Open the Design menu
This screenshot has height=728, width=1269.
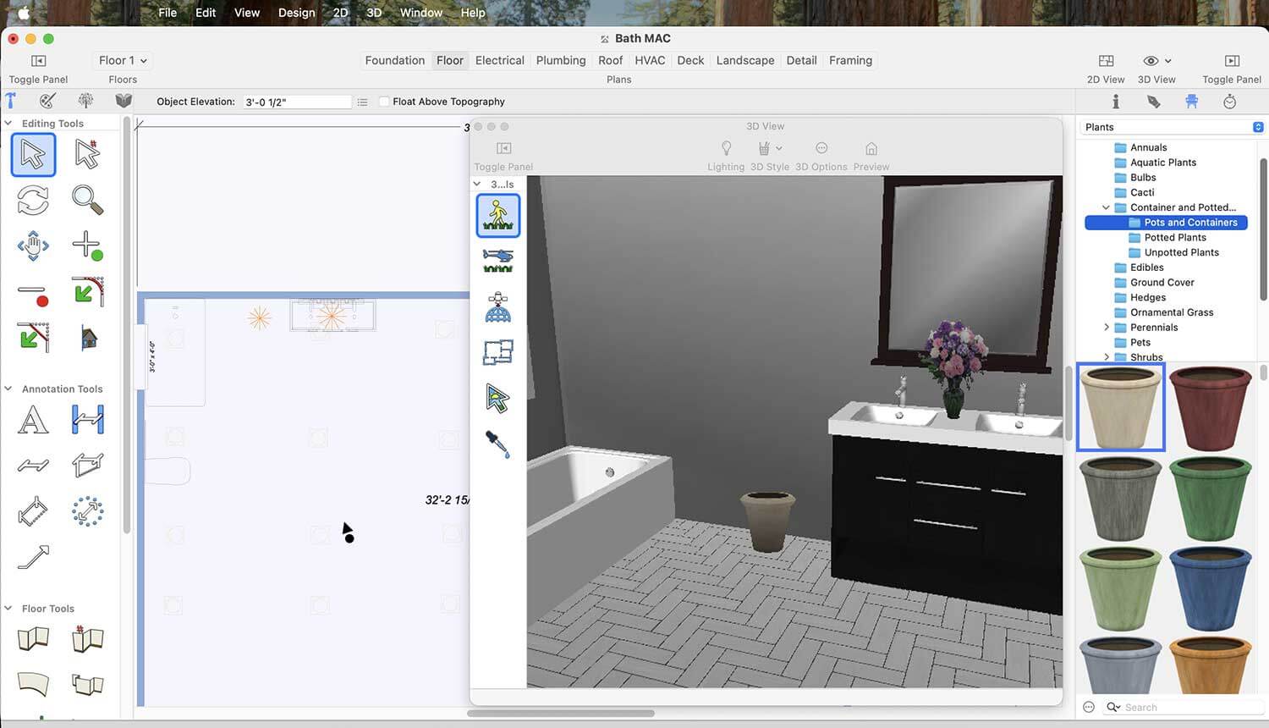[296, 13]
